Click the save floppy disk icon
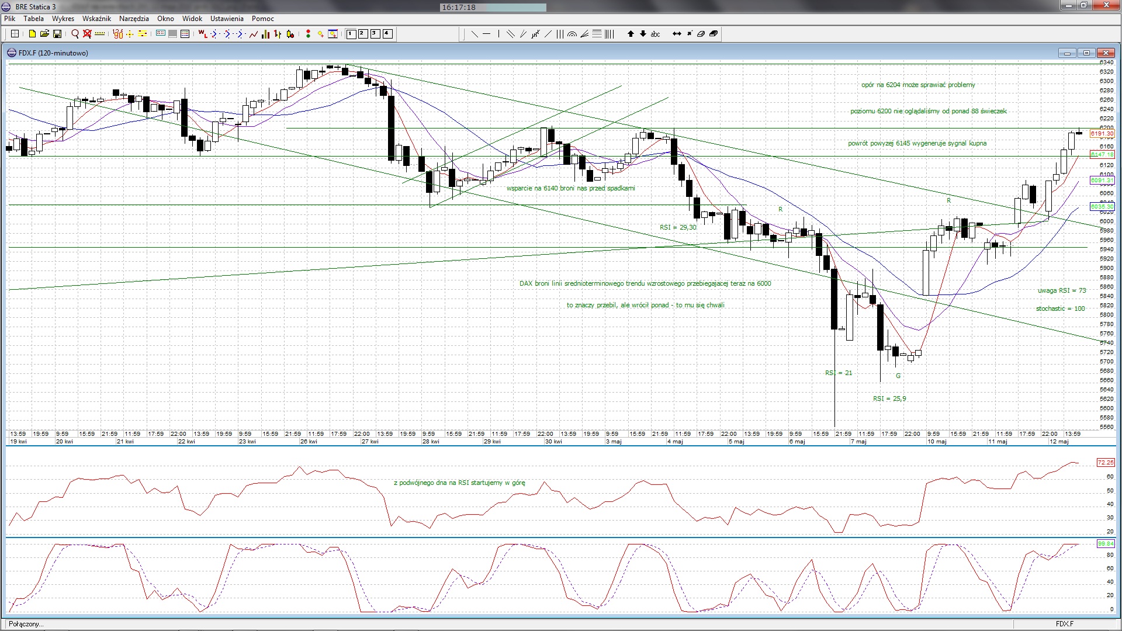Screen dimensions: 1122x631 pos(57,34)
